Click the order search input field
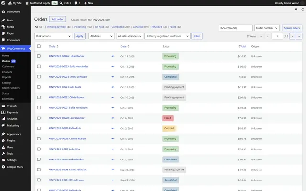The image size is (306, 191). coord(236,28)
